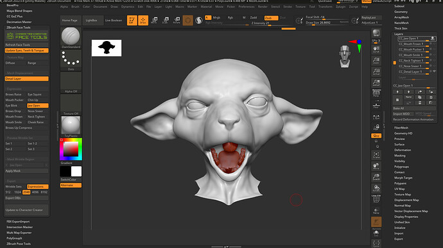The image size is (443, 248).
Task: Activate the Edit mode button
Action: click(132, 21)
